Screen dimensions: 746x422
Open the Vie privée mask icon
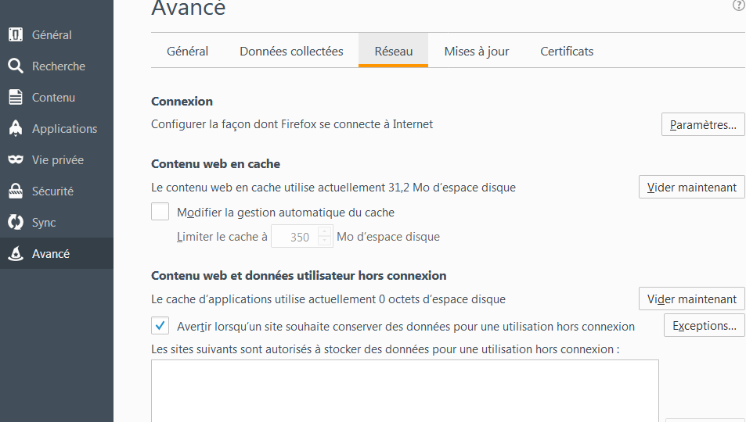(16, 159)
